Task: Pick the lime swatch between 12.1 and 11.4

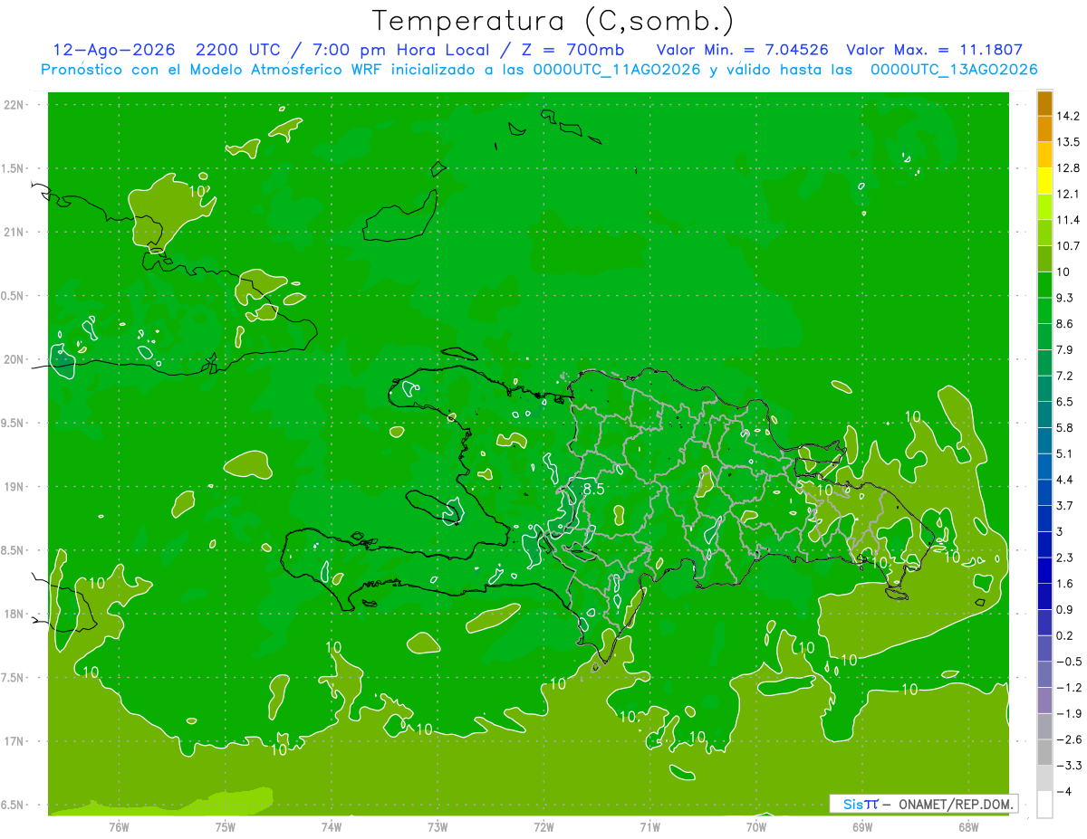Action: 1044,207
